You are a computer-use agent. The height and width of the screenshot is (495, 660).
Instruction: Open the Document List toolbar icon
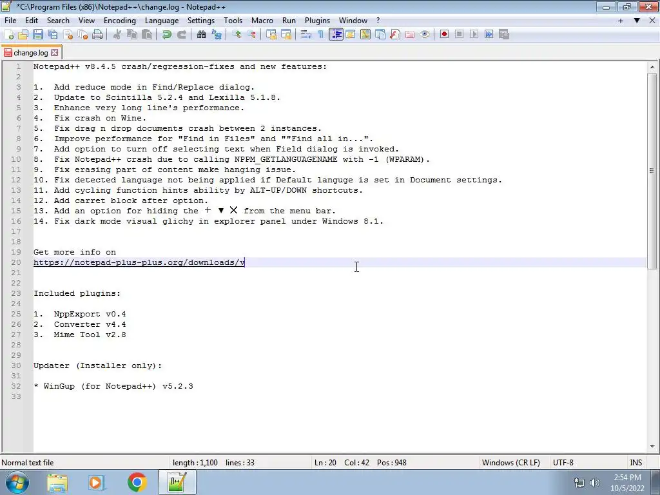tap(380, 35)
